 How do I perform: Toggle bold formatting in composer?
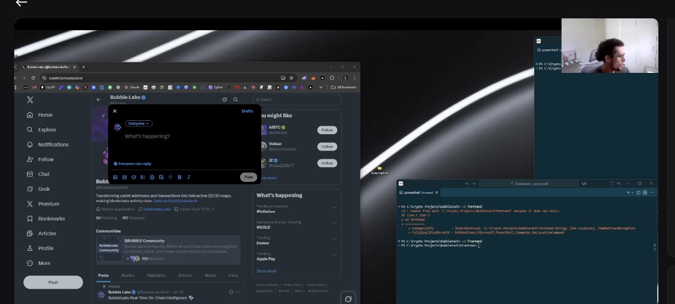click(x=179, y=177)
